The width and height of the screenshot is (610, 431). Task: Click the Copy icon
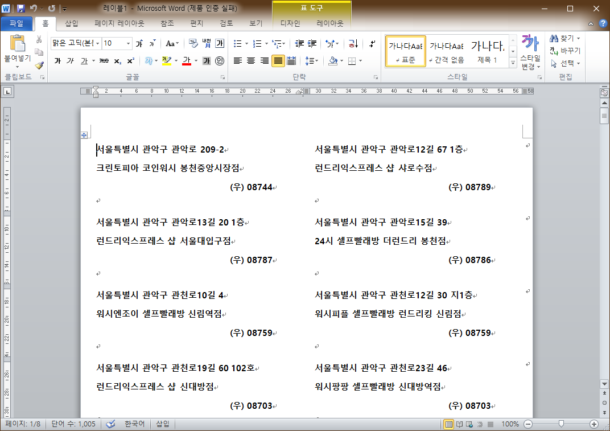39,52
